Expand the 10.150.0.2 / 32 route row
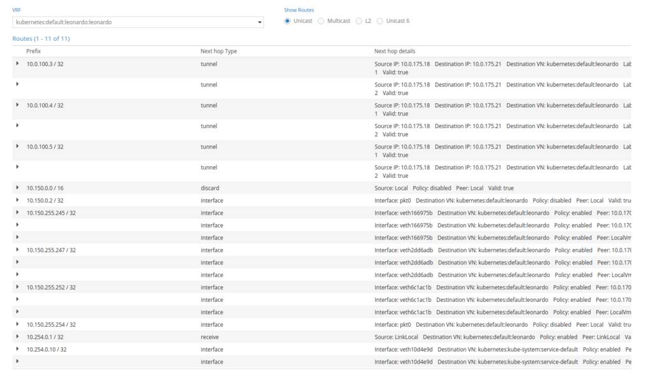The image size is (646, 379). point(17,200)
